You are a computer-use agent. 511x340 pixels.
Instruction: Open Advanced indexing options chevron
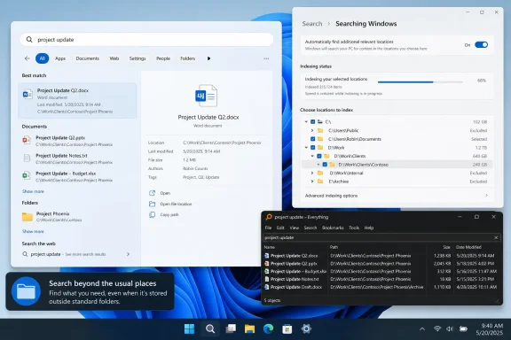[486, 196]
